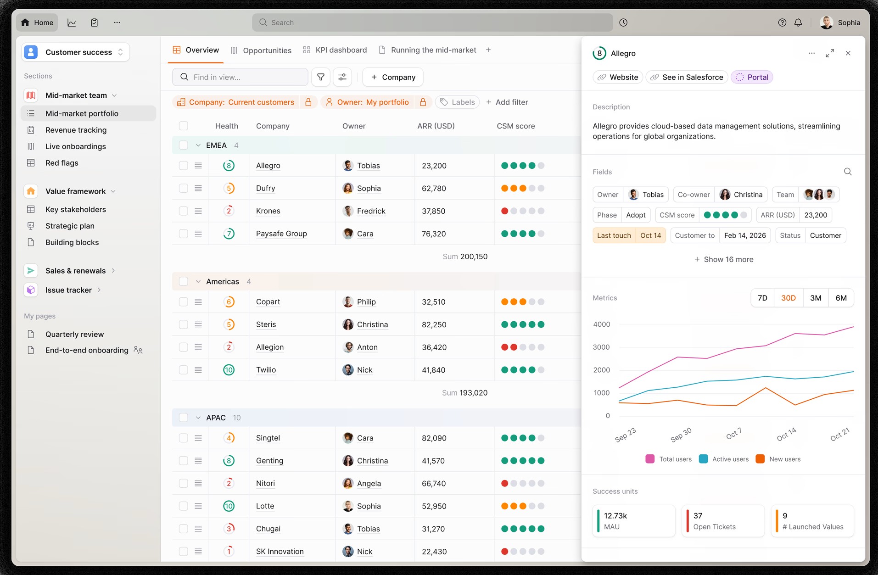The width and height of the screenshot is (878, 575).
Task: Open view settings via sliders icon
Action: tap(342, 77)
